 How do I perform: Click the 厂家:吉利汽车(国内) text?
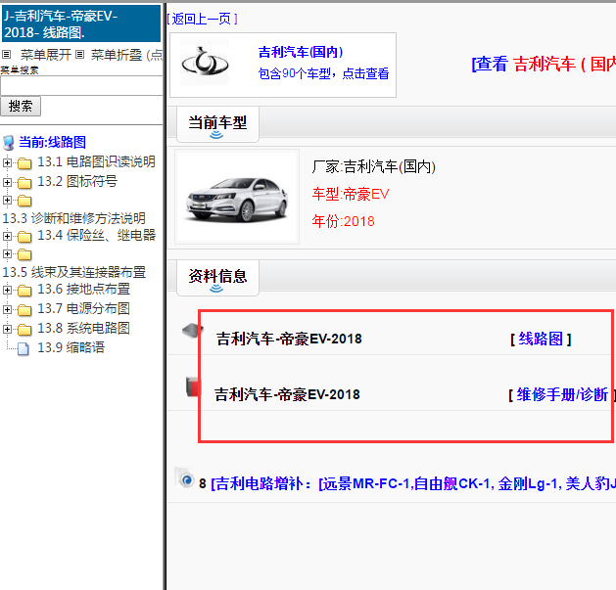tap(373, 167)
